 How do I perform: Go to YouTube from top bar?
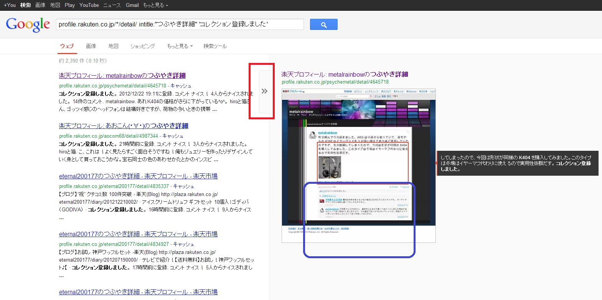(89, 5)
